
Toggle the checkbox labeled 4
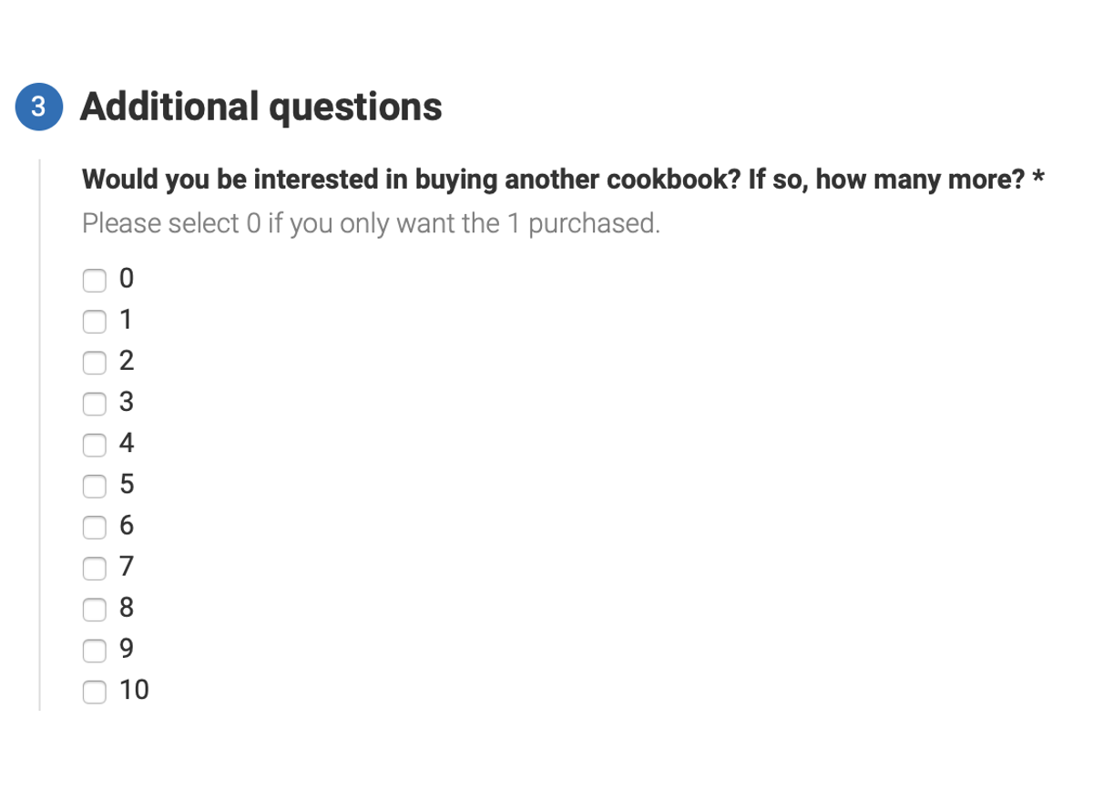pyautogui.click(x=95, y=445)
